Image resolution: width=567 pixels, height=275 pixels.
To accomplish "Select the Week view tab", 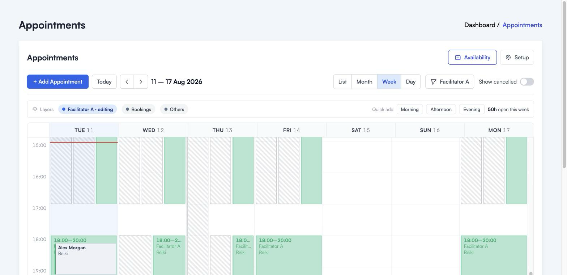I will coord(389,82).
